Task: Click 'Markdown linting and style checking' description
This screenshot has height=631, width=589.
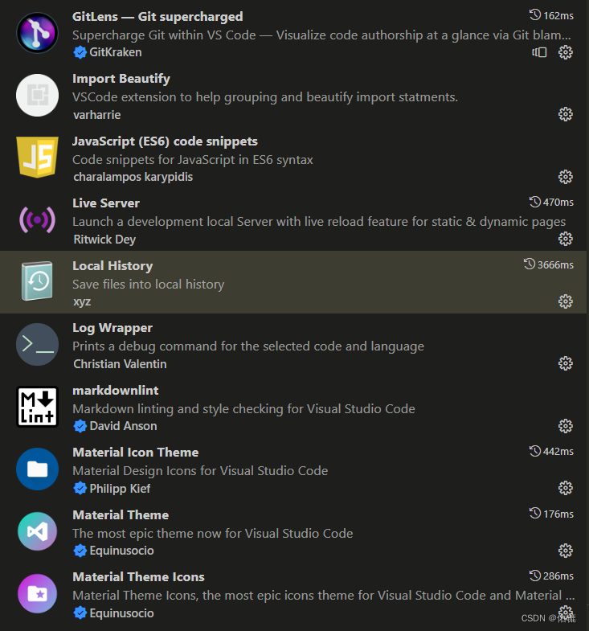Action: [x=243, y=409]
